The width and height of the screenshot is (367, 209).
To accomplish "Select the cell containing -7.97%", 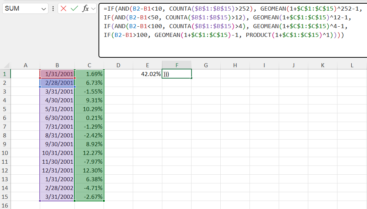I will (89, 161).
